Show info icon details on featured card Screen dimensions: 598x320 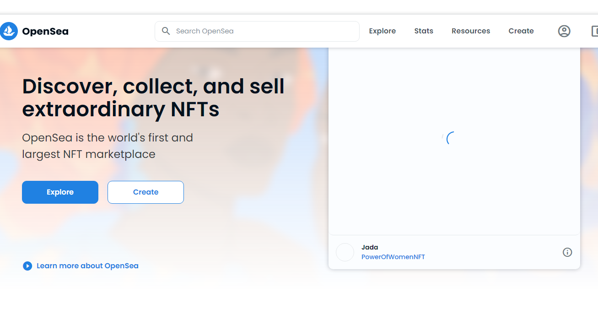(x=567, y=252)
